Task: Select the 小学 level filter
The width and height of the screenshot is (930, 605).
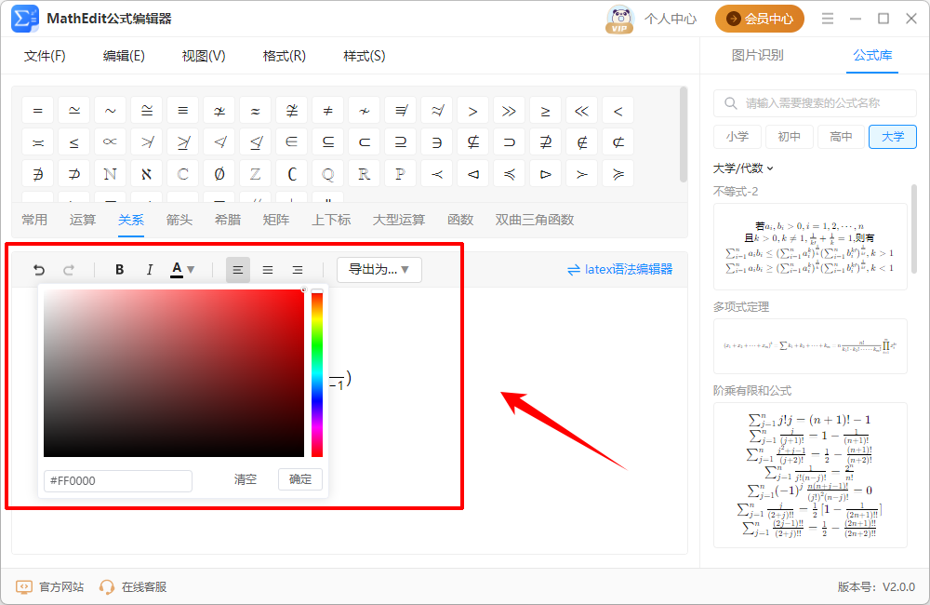Action: click(737, 137)
